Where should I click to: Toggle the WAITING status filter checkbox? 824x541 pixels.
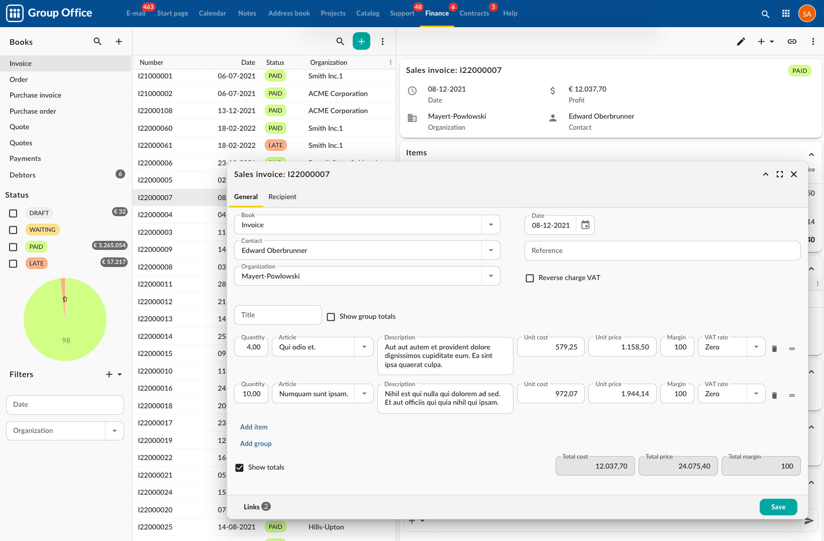click(13, 230)
